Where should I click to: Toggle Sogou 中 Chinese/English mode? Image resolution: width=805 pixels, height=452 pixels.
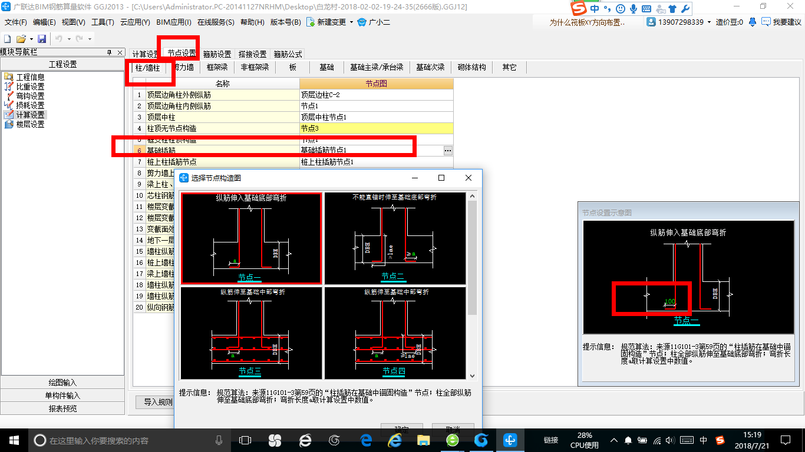tap(594, 9)
